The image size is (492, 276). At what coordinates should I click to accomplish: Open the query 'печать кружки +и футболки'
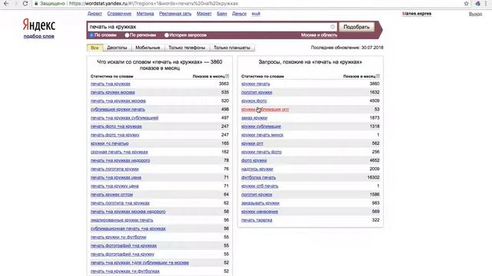118,237
